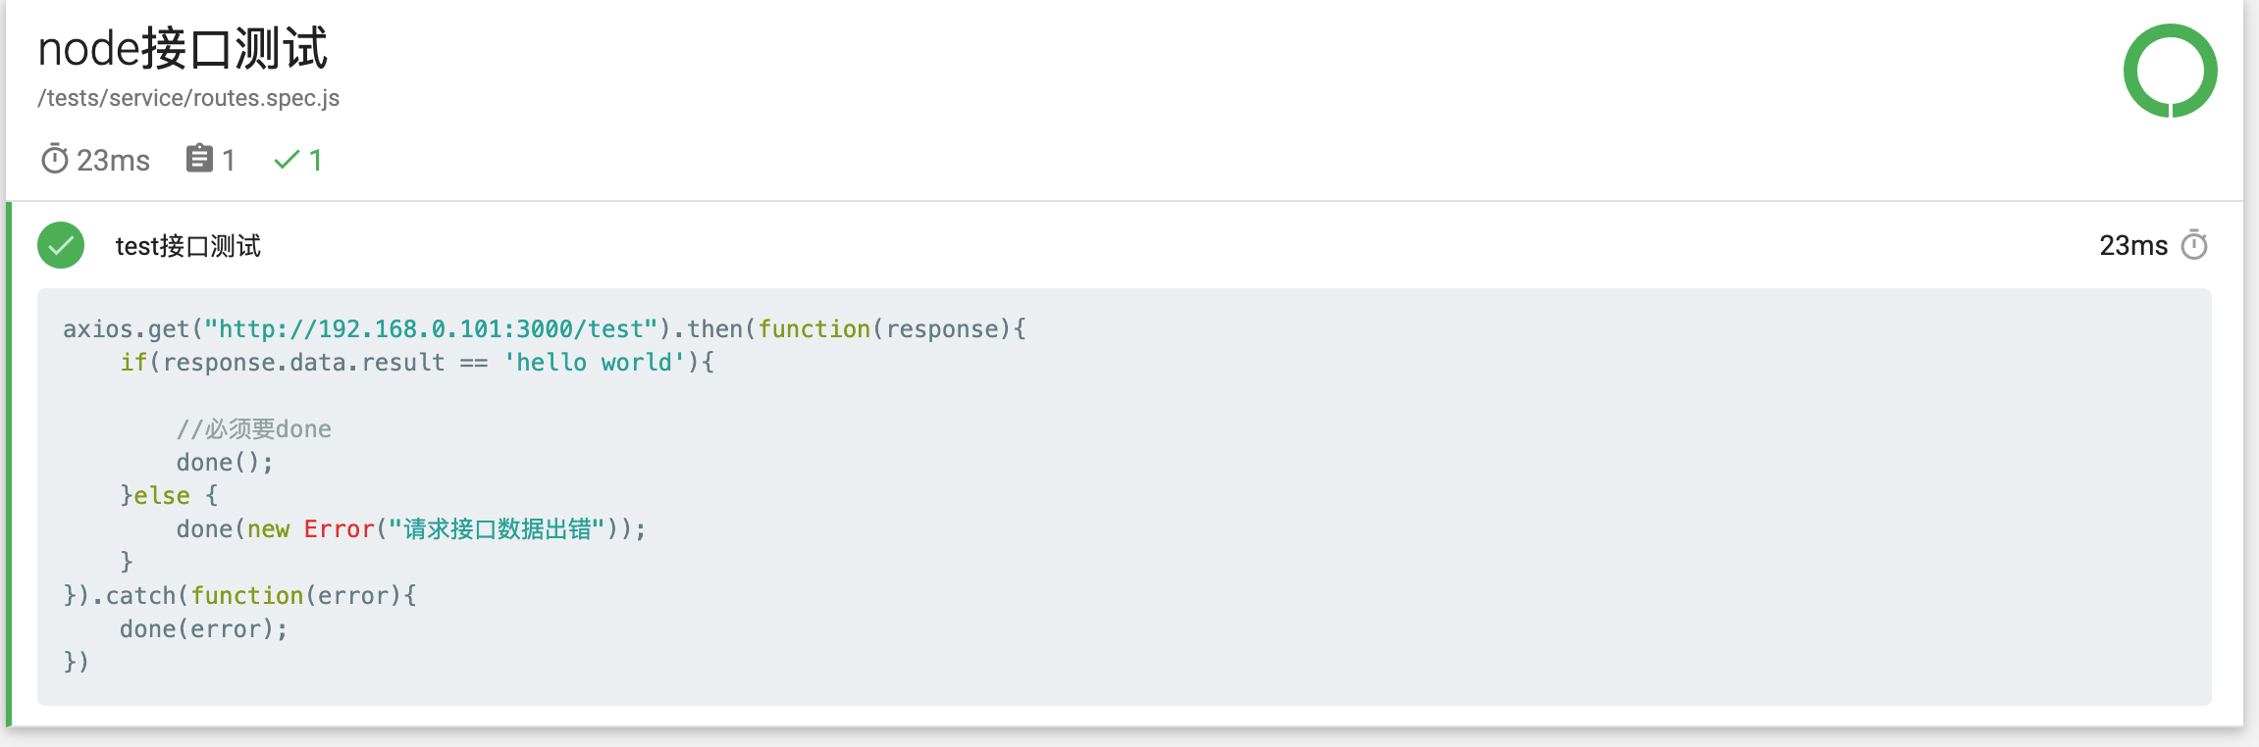2259x747 pixels.
Task: Click the passed tests count 1
Action: point(315,160)
